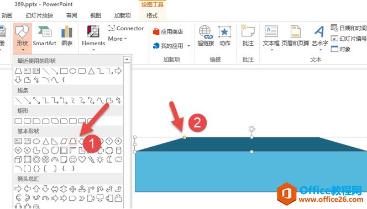This screenshot has height=209, width=367.
Task: Pick the trapezoid in 最近使用的形状
Action: 18,71
